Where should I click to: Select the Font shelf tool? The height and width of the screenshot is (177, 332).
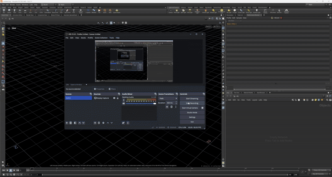pyautogui.click(x=74, y=11)
